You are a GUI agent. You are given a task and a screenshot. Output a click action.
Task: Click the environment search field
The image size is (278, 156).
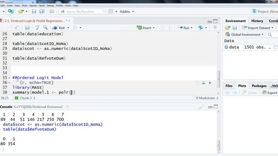[x=272, y=35]
